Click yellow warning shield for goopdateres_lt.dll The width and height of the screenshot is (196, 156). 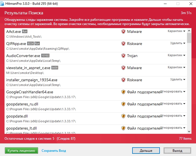tap(123, 128)
